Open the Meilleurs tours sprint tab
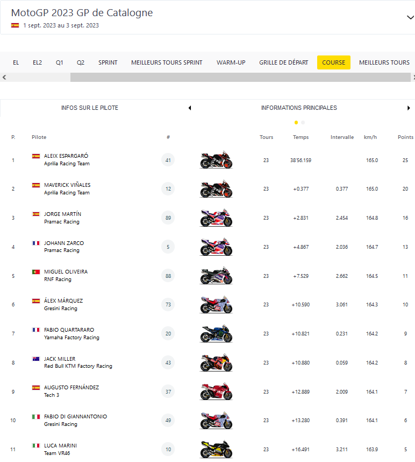415x462 pixels. coord(167,62)
